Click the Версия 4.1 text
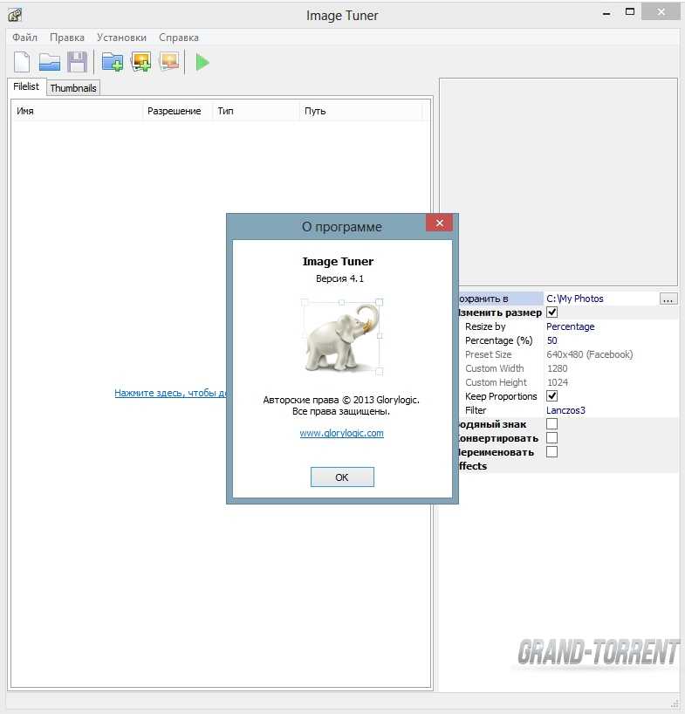685x714 pixels. click(x=340, y=278)
